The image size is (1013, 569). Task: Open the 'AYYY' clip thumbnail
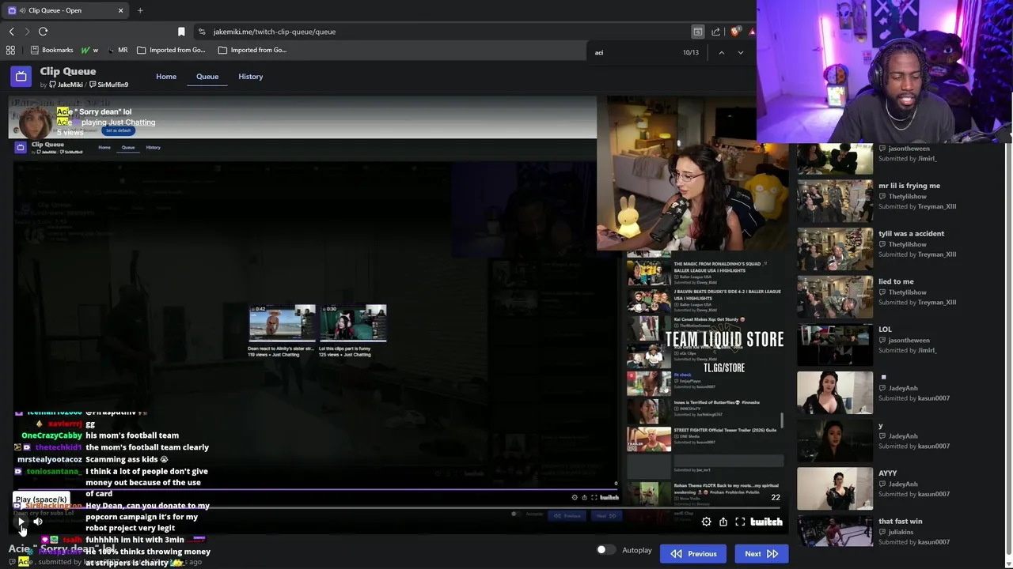coord(834,488)
